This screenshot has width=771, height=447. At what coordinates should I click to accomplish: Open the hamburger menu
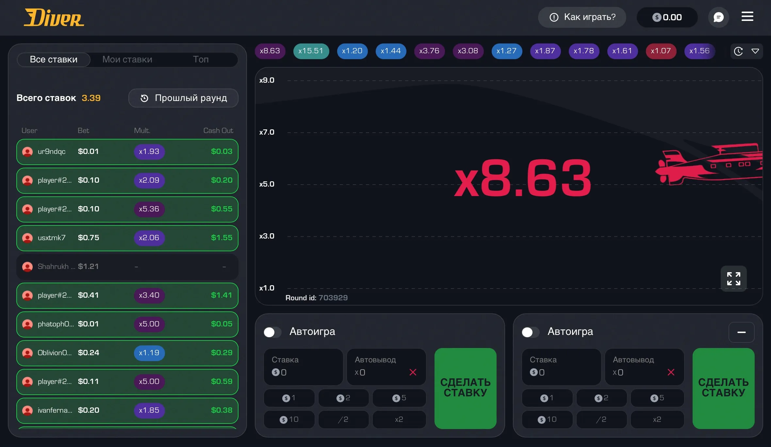tap(747, 16)
